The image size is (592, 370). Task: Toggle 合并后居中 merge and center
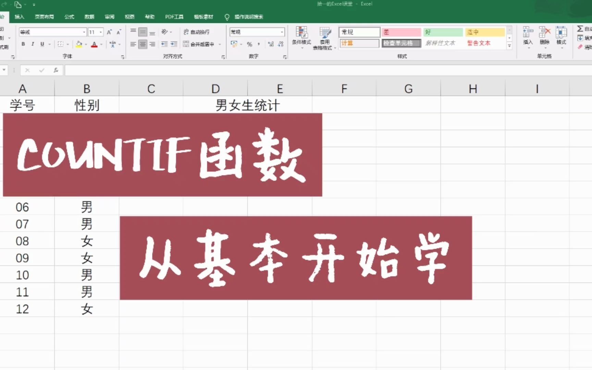pyautogui.click(x=200, y=44)
